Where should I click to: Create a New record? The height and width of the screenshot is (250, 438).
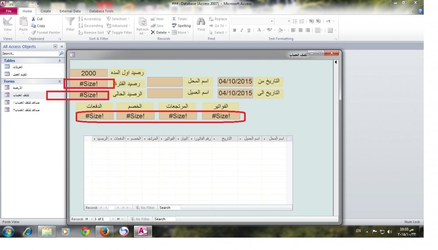click(157, 19)
